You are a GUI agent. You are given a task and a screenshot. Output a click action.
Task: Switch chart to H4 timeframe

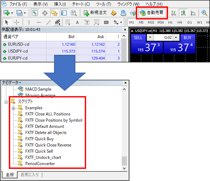pos(180,22)
